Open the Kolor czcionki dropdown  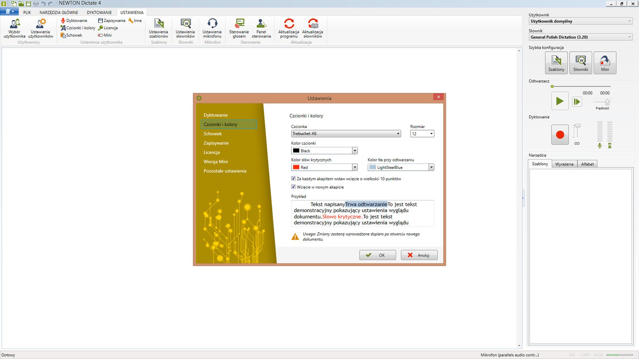click(x=324, y=151)
